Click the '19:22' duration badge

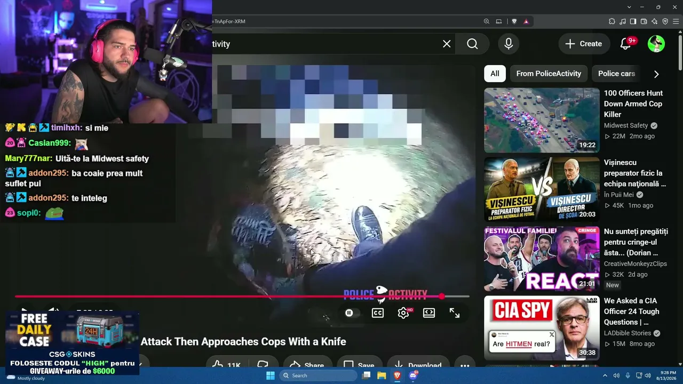coord(587,145)
